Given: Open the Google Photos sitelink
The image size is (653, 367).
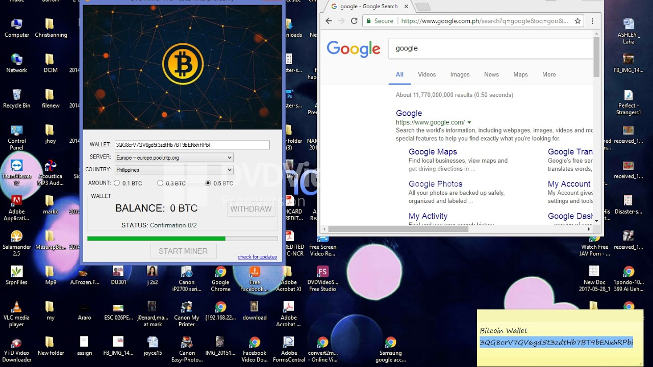Looking at the screenshot, I should 435,184.
